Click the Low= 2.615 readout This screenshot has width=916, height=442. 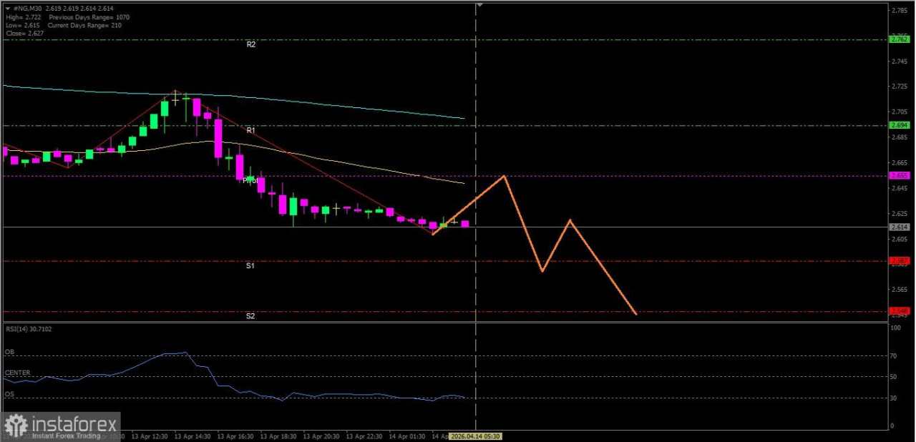21,24
